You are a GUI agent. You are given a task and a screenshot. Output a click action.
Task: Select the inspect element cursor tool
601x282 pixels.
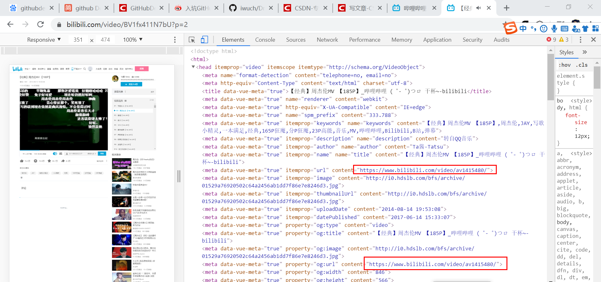tap(192, 40)
